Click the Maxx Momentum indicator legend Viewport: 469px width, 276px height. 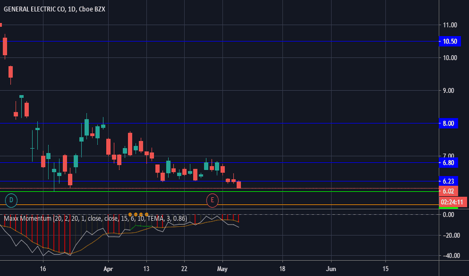(95, 218)
